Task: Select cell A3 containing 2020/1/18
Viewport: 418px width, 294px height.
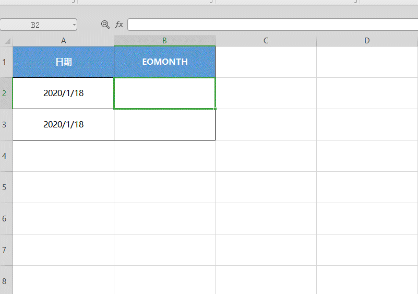Action: click(x=63, y=124)
